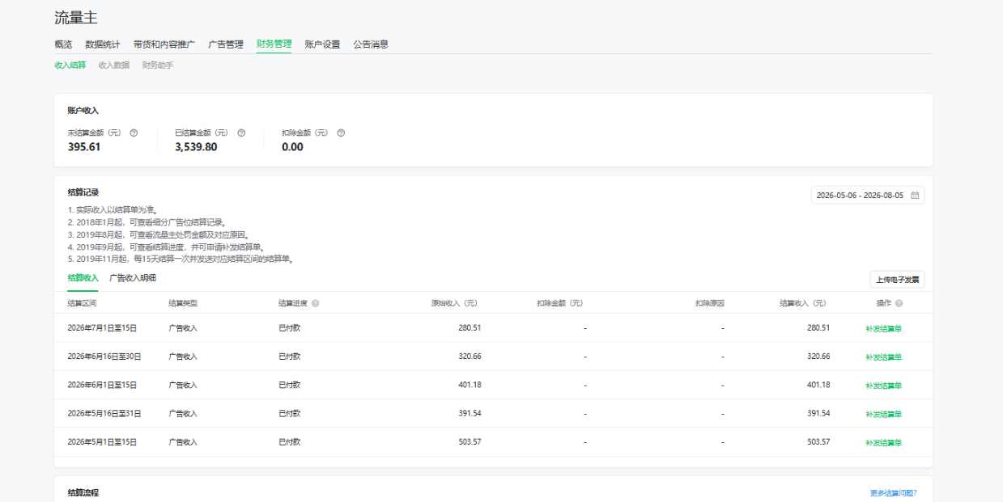Screen dimensions: 1003x502
Task: Select 收入结算 sub-tab
Action: [x=70, y=65]
